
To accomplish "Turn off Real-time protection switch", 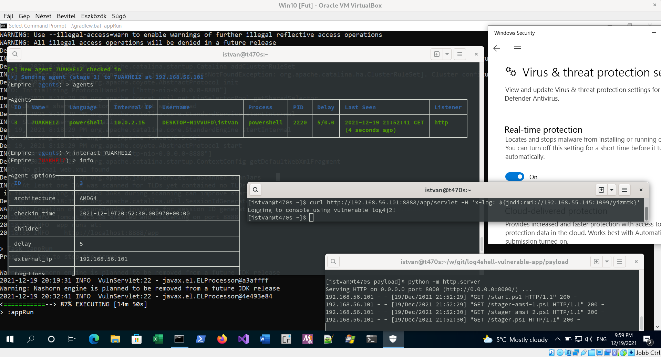I will click(515, 177).
